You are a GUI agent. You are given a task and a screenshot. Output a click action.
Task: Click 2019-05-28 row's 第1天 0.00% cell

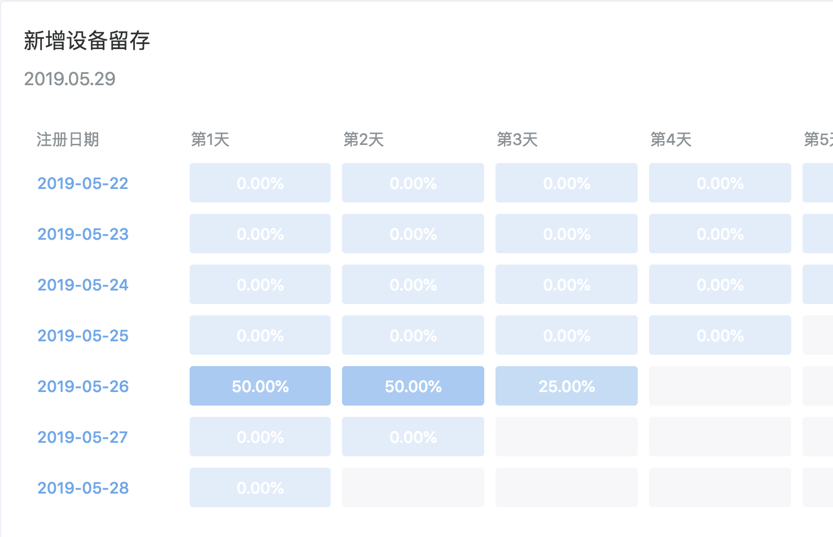(260, 488)
